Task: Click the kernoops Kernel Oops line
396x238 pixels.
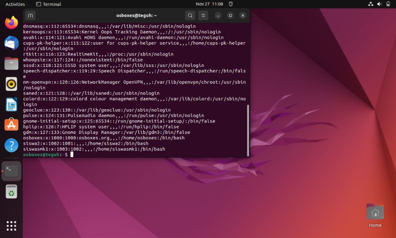Action: (x=122, y=32)
